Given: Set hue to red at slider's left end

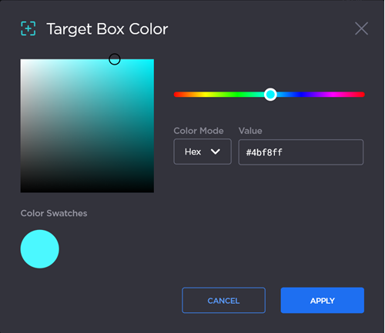Looking at the screenshot, I should 176,95.
